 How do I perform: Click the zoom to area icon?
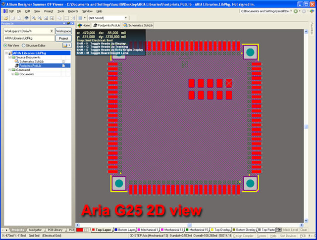tap(52, 18)
